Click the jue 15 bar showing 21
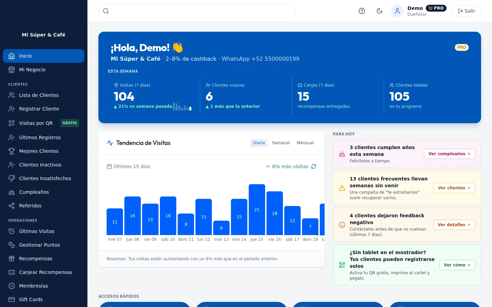Viewport: 492px width, 307px height. (x=257, y=209)
